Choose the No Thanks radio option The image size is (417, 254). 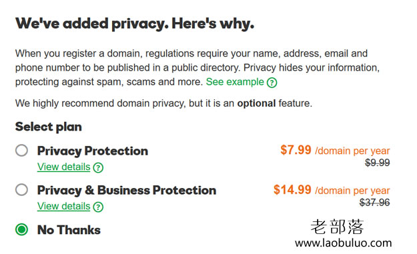(x=21, y=229)
